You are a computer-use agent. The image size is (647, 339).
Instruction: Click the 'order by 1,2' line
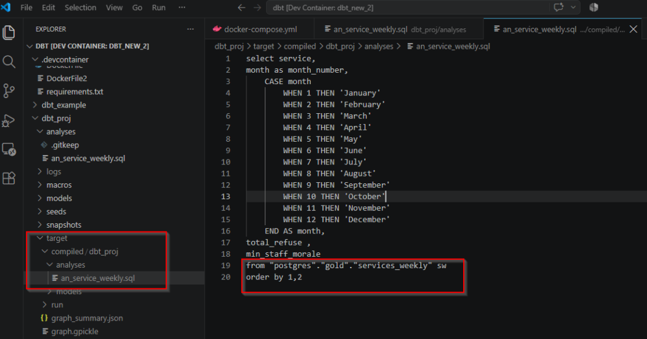click(274, 277)
